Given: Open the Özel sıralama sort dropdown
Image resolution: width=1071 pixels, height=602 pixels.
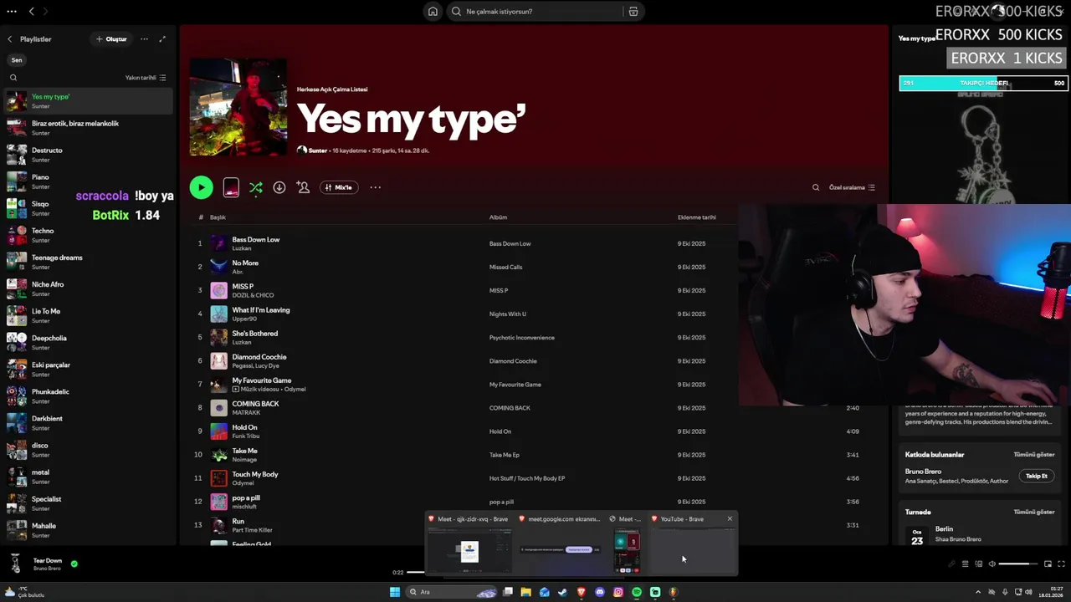Looking at the screenshot, I should click(x=852, y=187).
